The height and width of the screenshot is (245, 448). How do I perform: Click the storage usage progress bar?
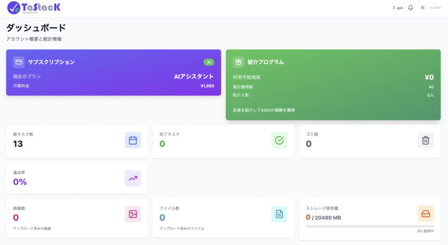click(x=370, y=226)
